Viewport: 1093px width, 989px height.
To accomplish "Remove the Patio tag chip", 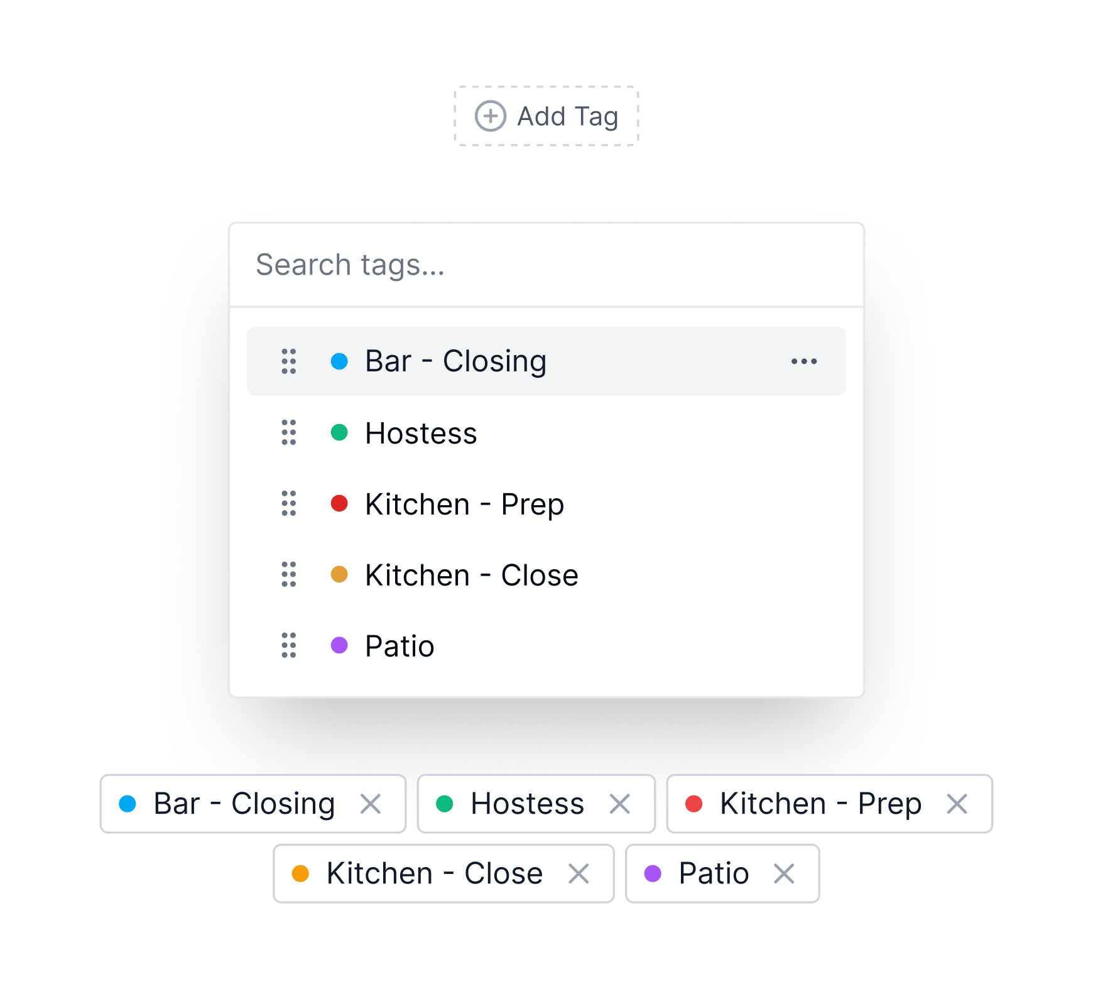I will [x=784, y=873].
